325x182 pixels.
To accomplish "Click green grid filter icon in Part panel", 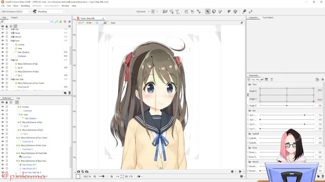I will pyautogui.click(x=60, y=21).
